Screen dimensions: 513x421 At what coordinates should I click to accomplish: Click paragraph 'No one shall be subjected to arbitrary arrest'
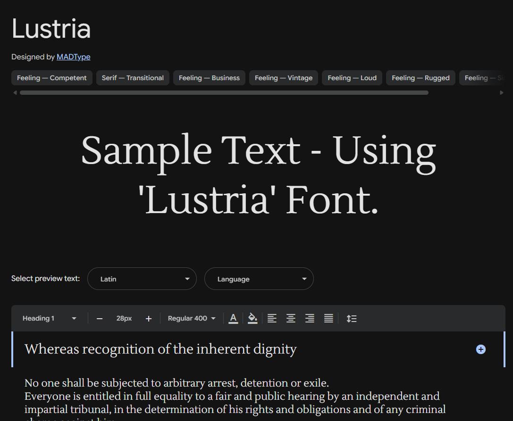(177, 383)
